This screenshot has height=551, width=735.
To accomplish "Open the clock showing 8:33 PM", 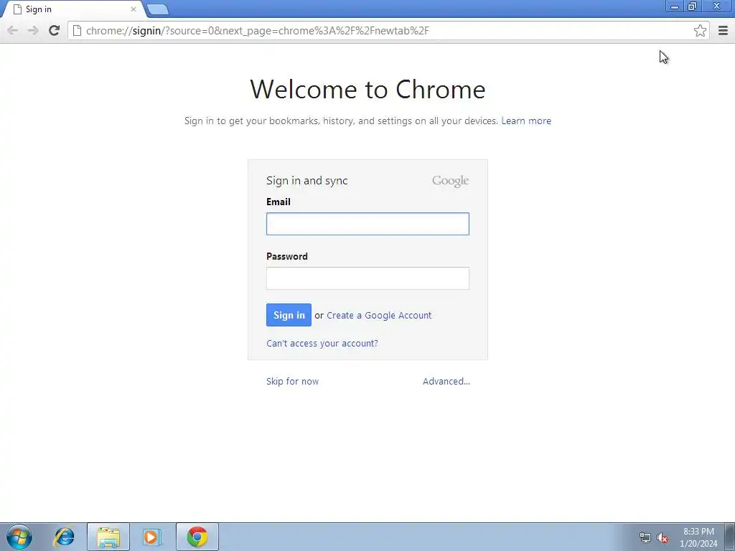I will (x=698, y=537).
